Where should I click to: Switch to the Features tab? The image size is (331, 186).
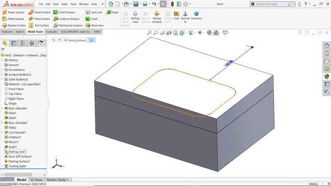pyautogui.click(x=7, y=32)
